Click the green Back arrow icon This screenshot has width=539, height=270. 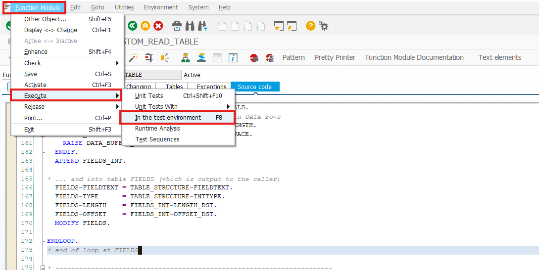point(132,26)
